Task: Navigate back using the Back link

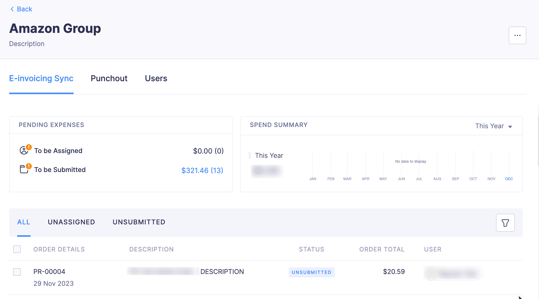Action: (25, 9)
